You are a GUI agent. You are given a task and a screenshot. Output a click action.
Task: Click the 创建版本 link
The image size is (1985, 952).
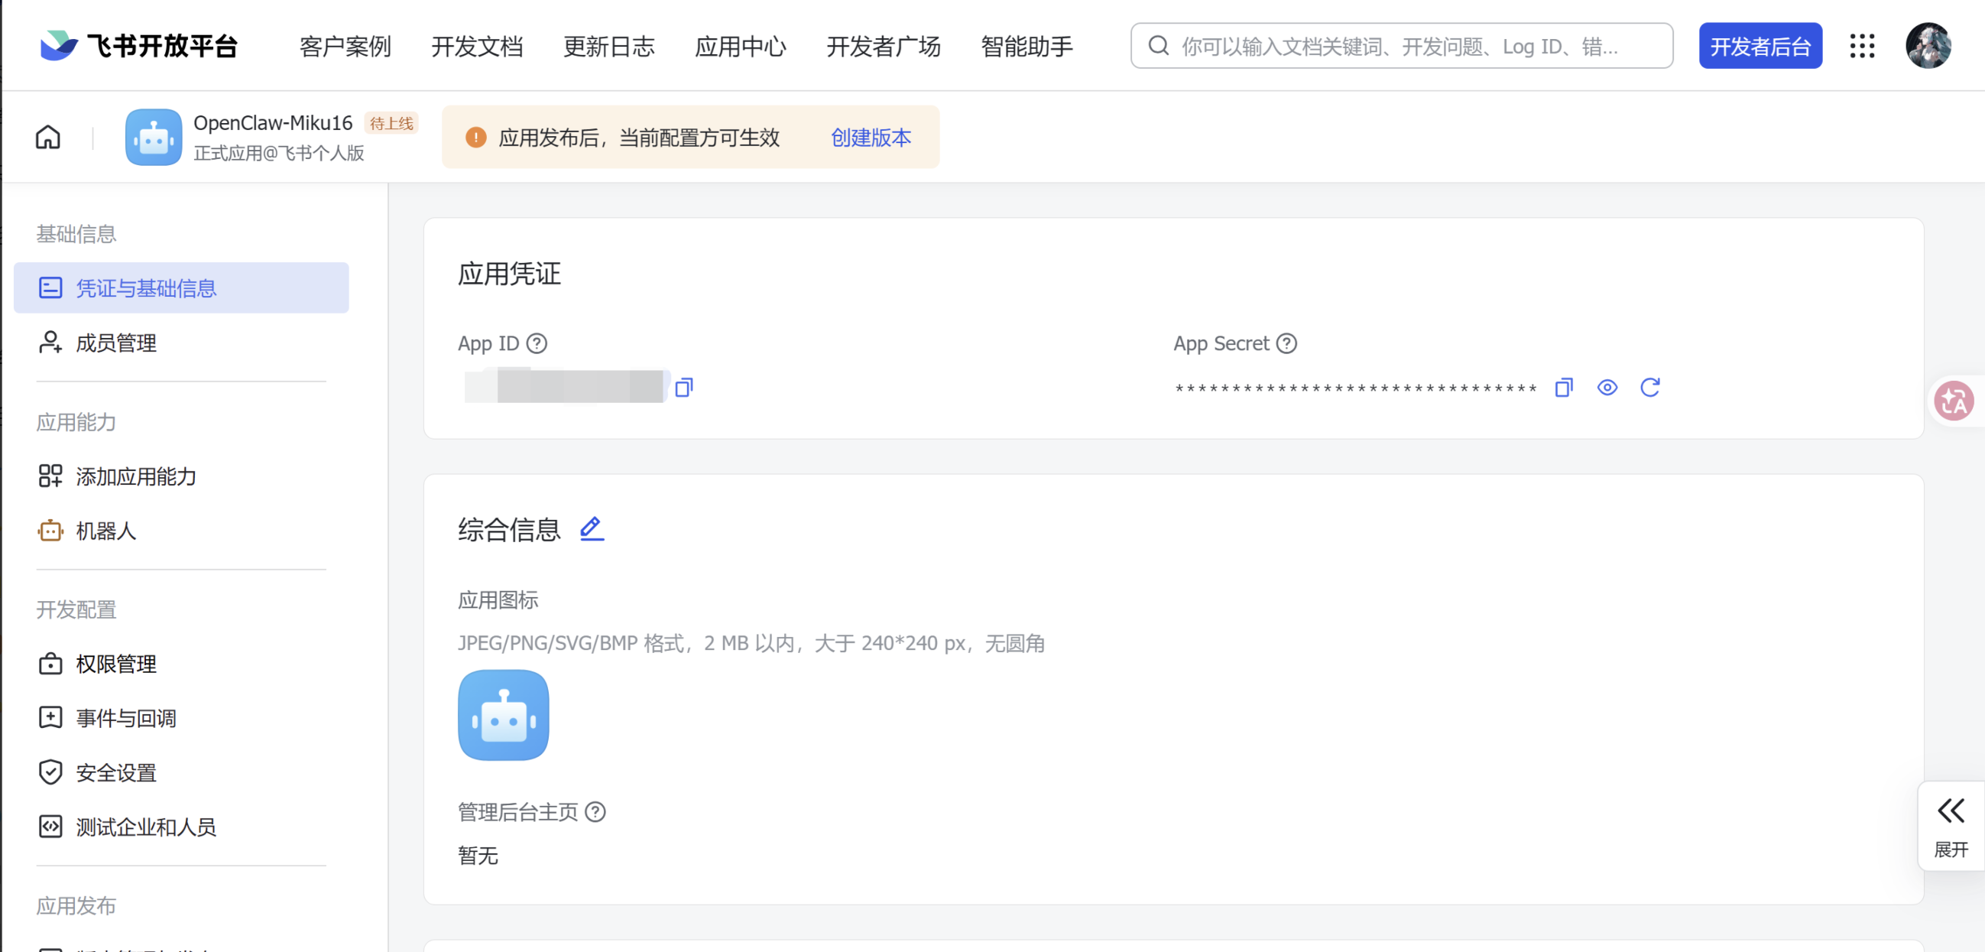(x=871, y=137)
